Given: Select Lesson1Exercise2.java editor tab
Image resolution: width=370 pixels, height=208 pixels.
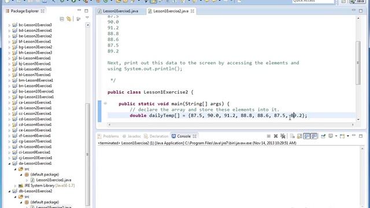Looking at the screenshot, I should tap(171, 11).
